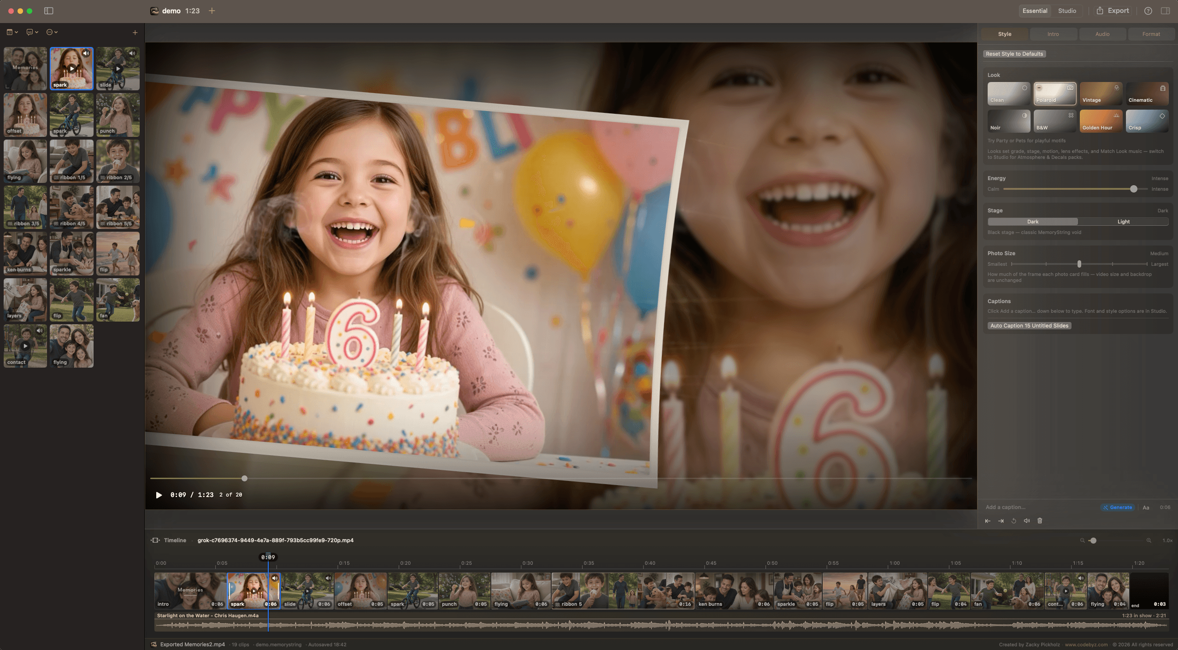1178x650 pixels.
Task: Click timeline zoom-out magnifier icon
Action: 1082,540
